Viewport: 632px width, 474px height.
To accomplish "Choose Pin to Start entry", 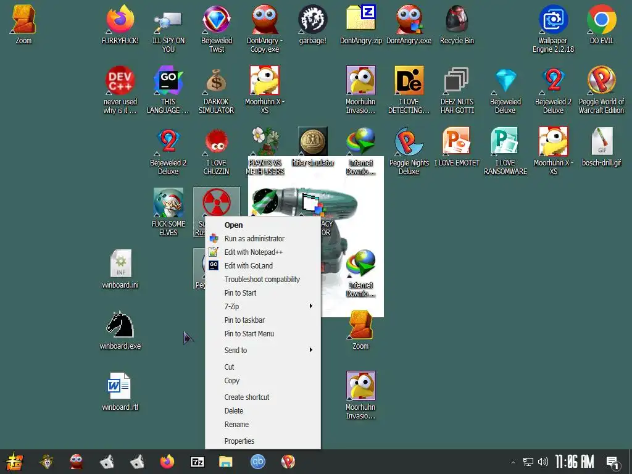I will click(x=263, y=293).
